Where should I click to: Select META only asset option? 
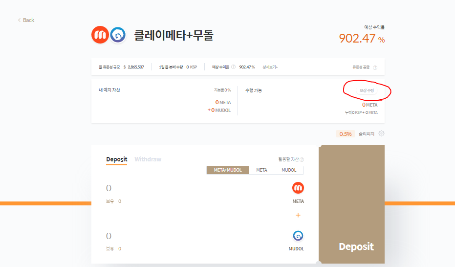[262, 170]
